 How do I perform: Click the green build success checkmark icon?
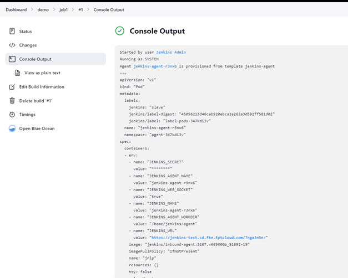[120, 31]
